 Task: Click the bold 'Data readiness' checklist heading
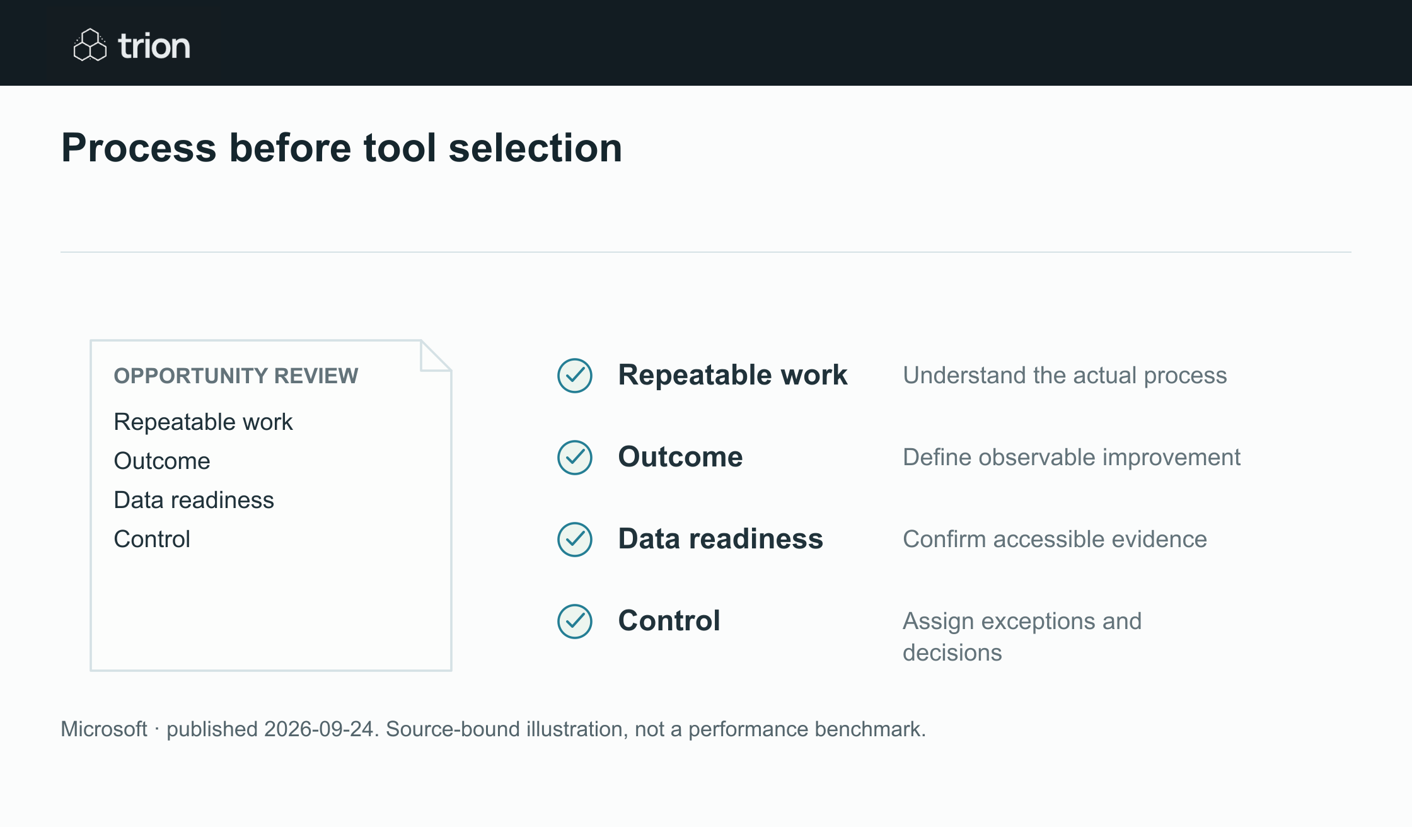tap(720, 539)
